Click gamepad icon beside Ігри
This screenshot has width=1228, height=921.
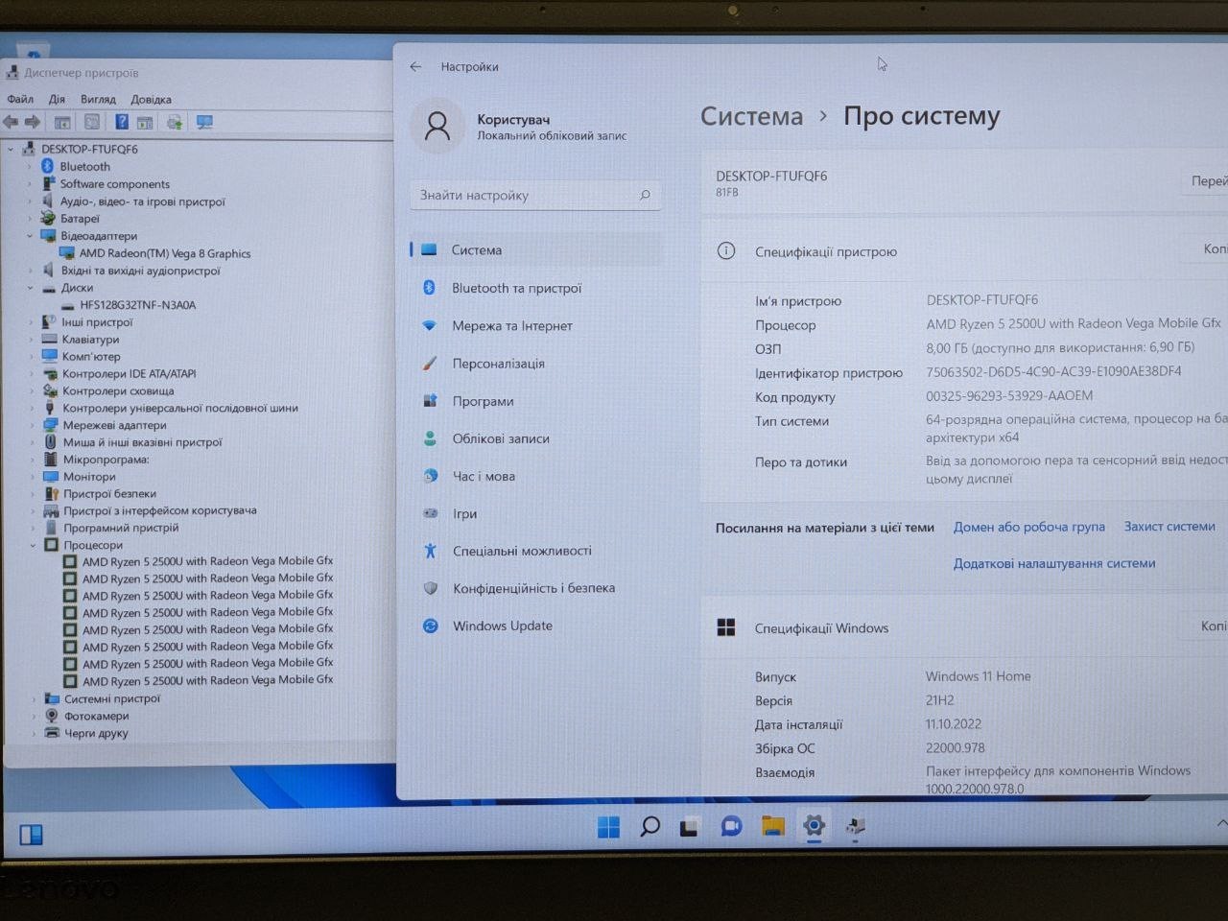(x=431, y=513)
